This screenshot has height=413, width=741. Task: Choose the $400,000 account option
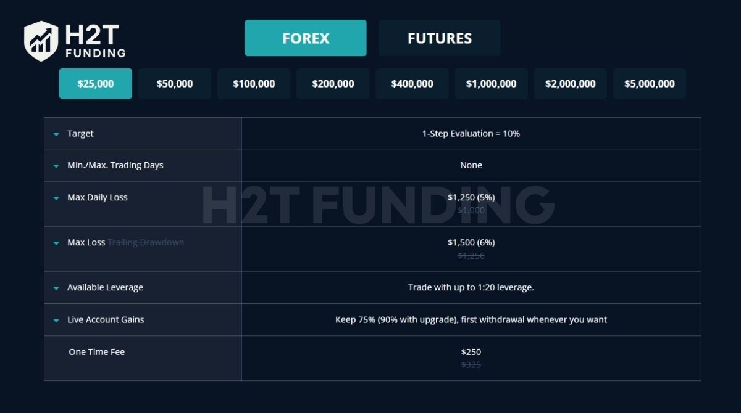[412, 84]
